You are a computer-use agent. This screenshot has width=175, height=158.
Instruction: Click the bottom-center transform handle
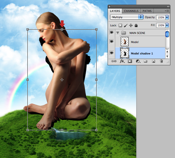(62, 130)
